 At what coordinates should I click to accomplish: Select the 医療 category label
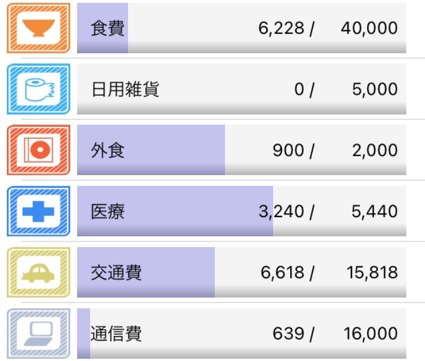pyautogui.click(x=108, y=211)
